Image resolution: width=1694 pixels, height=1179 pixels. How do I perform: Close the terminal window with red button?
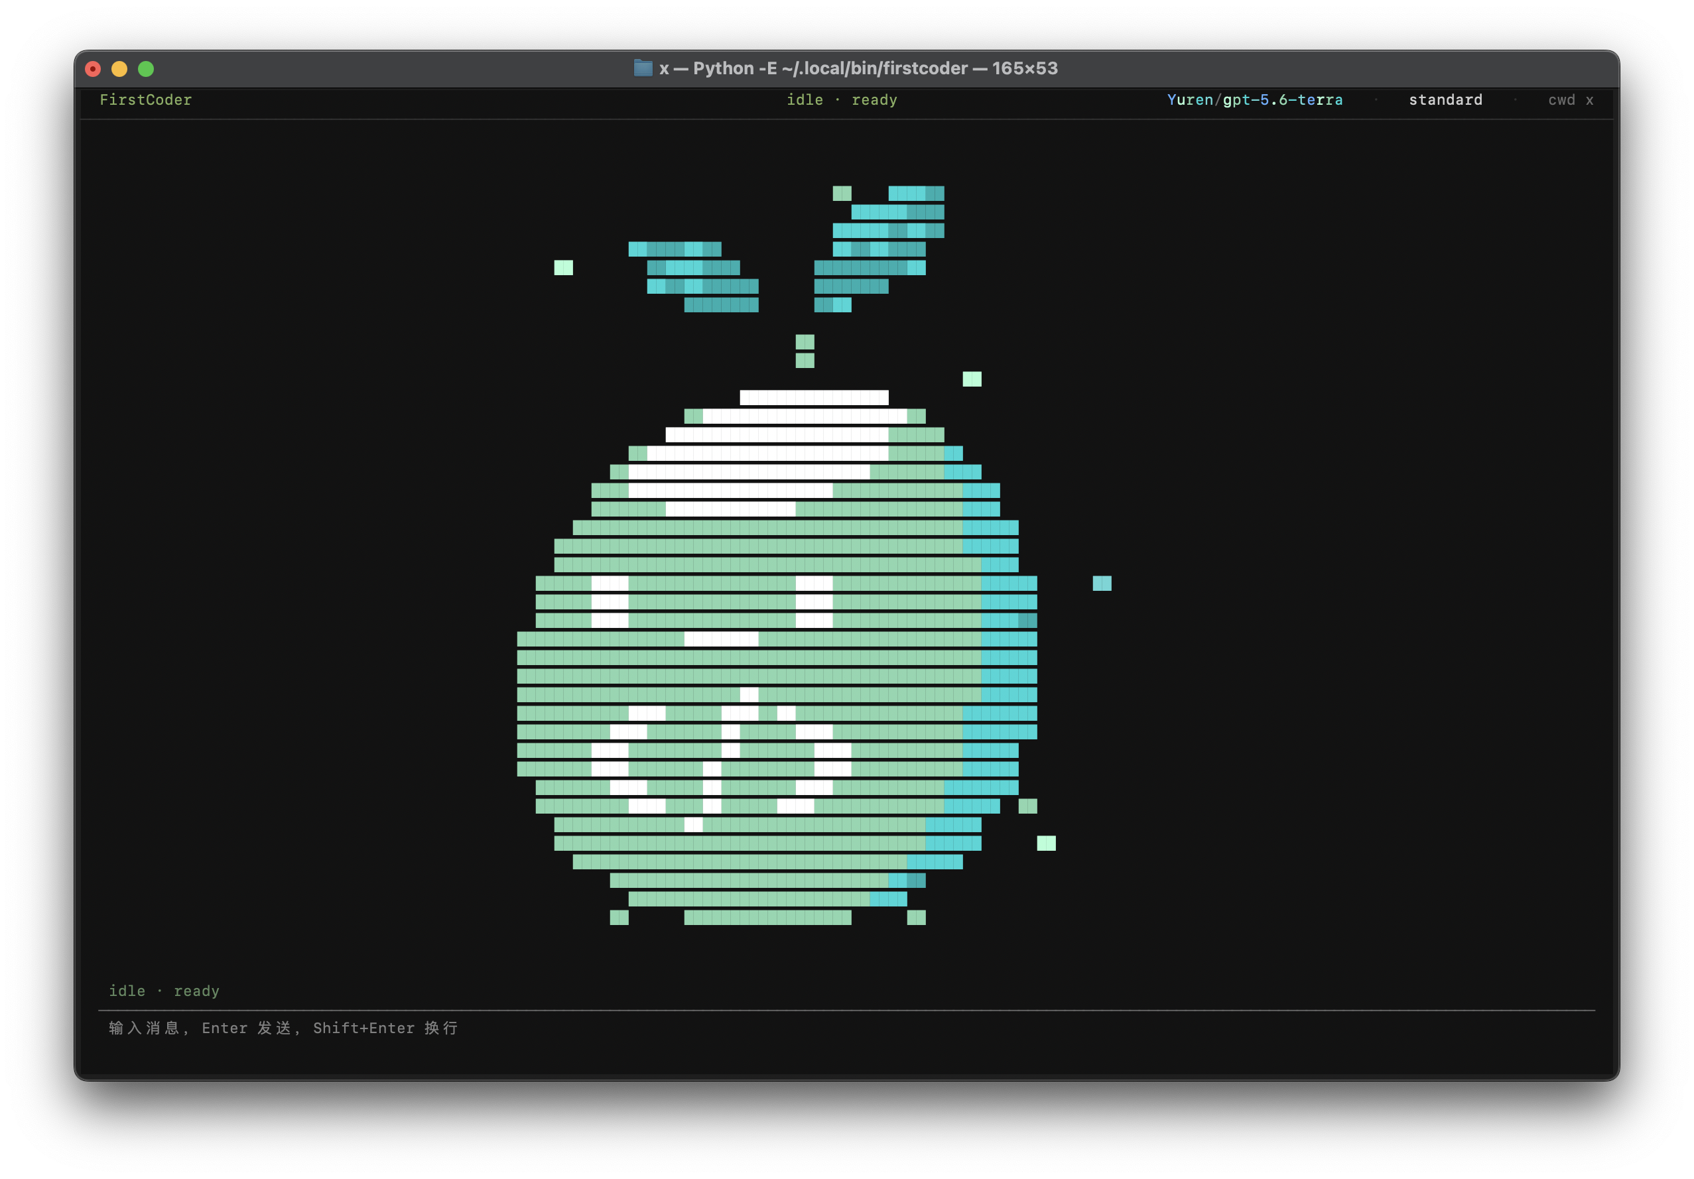[x=93, y=68]
